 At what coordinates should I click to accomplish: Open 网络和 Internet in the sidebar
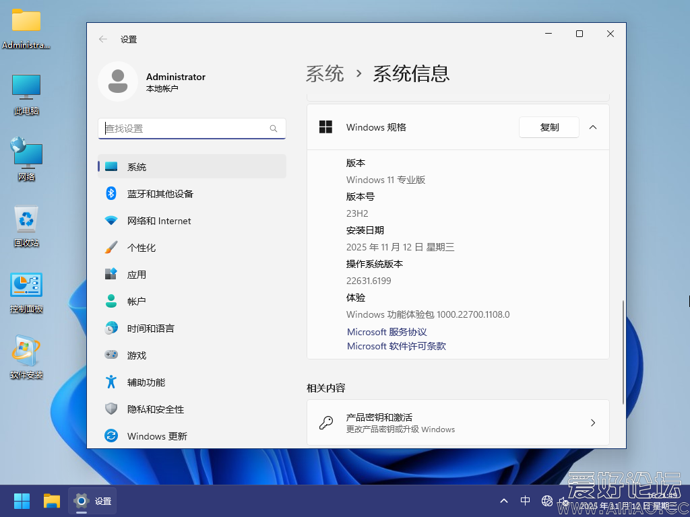click(x=192, y=220)
